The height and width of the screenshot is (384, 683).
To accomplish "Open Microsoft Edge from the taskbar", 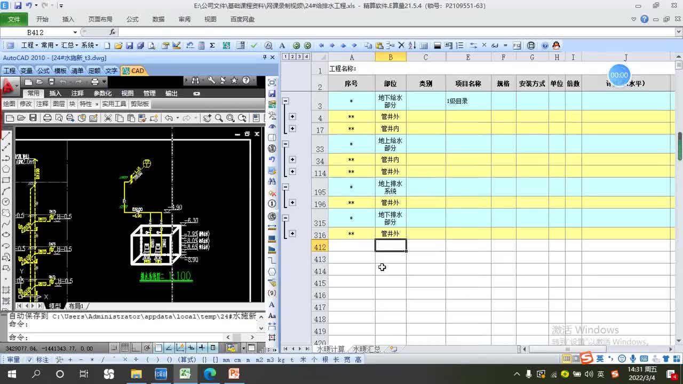I will 209,374.
